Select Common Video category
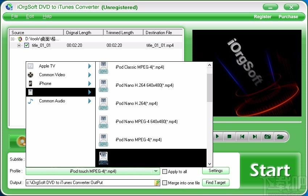The width and height of the screenshot is (308, 196). coord(61,75)
